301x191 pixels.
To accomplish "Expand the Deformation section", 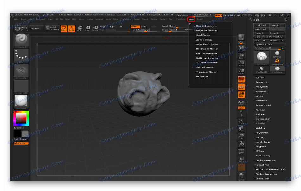I will pos(263,119).
